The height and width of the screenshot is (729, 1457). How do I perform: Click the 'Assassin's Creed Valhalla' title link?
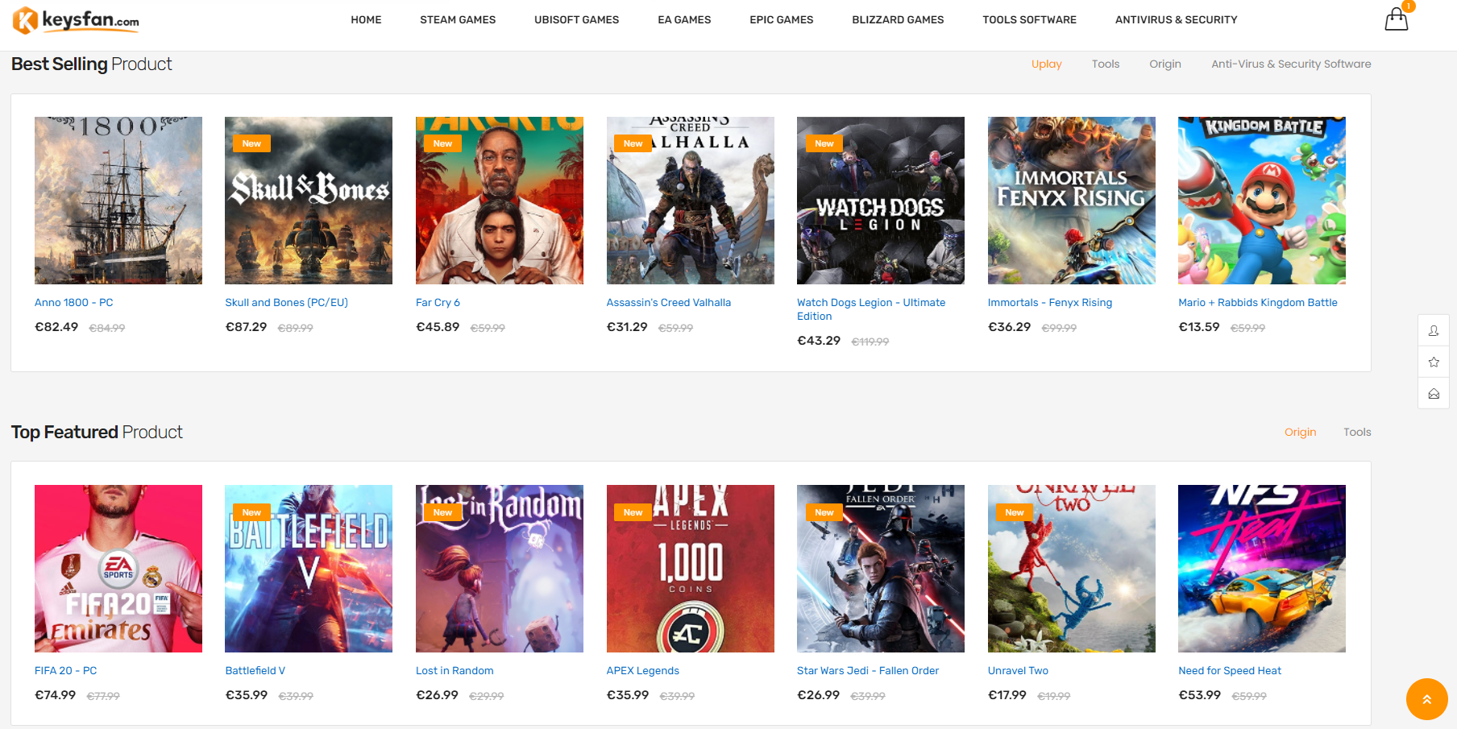669,303
